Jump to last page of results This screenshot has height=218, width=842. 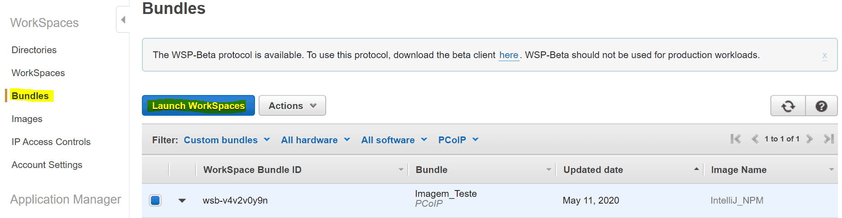(828, 139)
